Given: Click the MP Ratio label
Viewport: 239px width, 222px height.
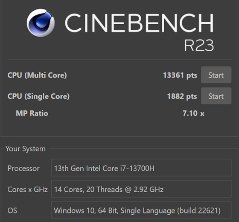Looking at the screenshot, I should (x=32, y=113).
